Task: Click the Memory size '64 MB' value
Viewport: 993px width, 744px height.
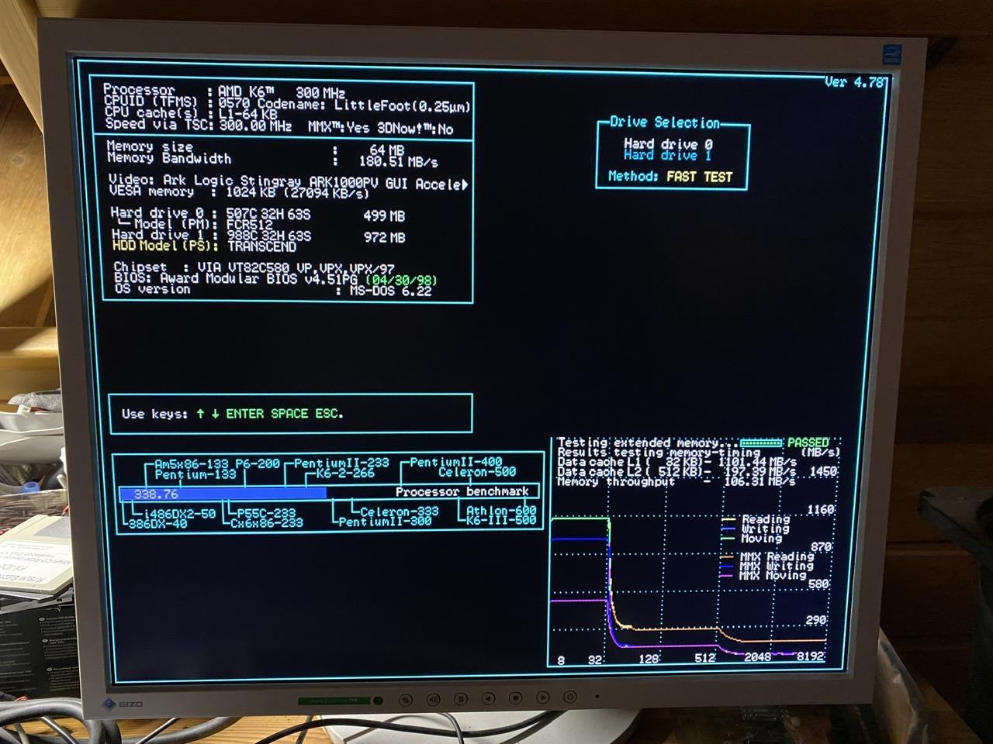Action: [386, 150]
